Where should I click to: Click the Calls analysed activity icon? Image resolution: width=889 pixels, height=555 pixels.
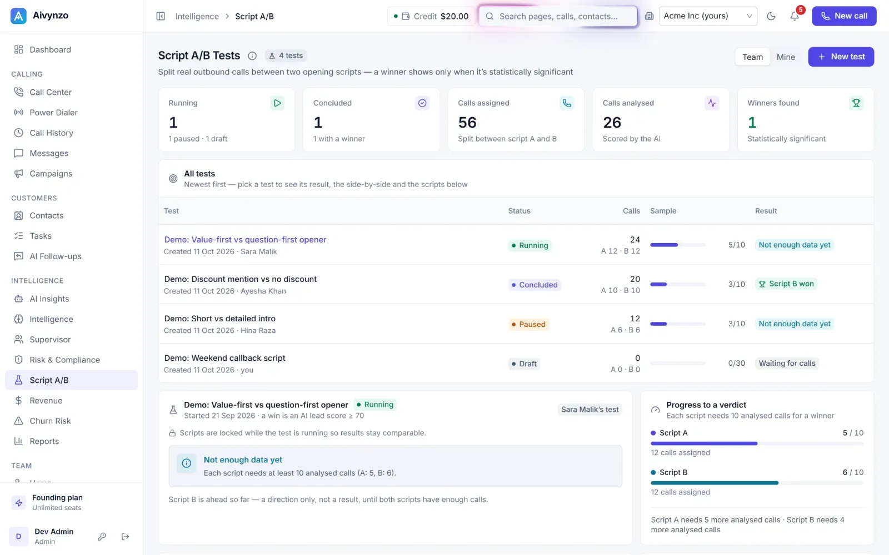tap(712, 103)
